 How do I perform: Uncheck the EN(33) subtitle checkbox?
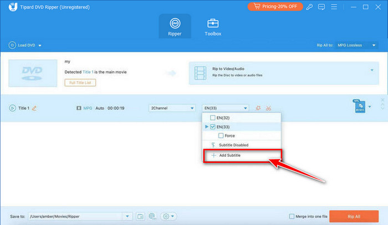212,127
